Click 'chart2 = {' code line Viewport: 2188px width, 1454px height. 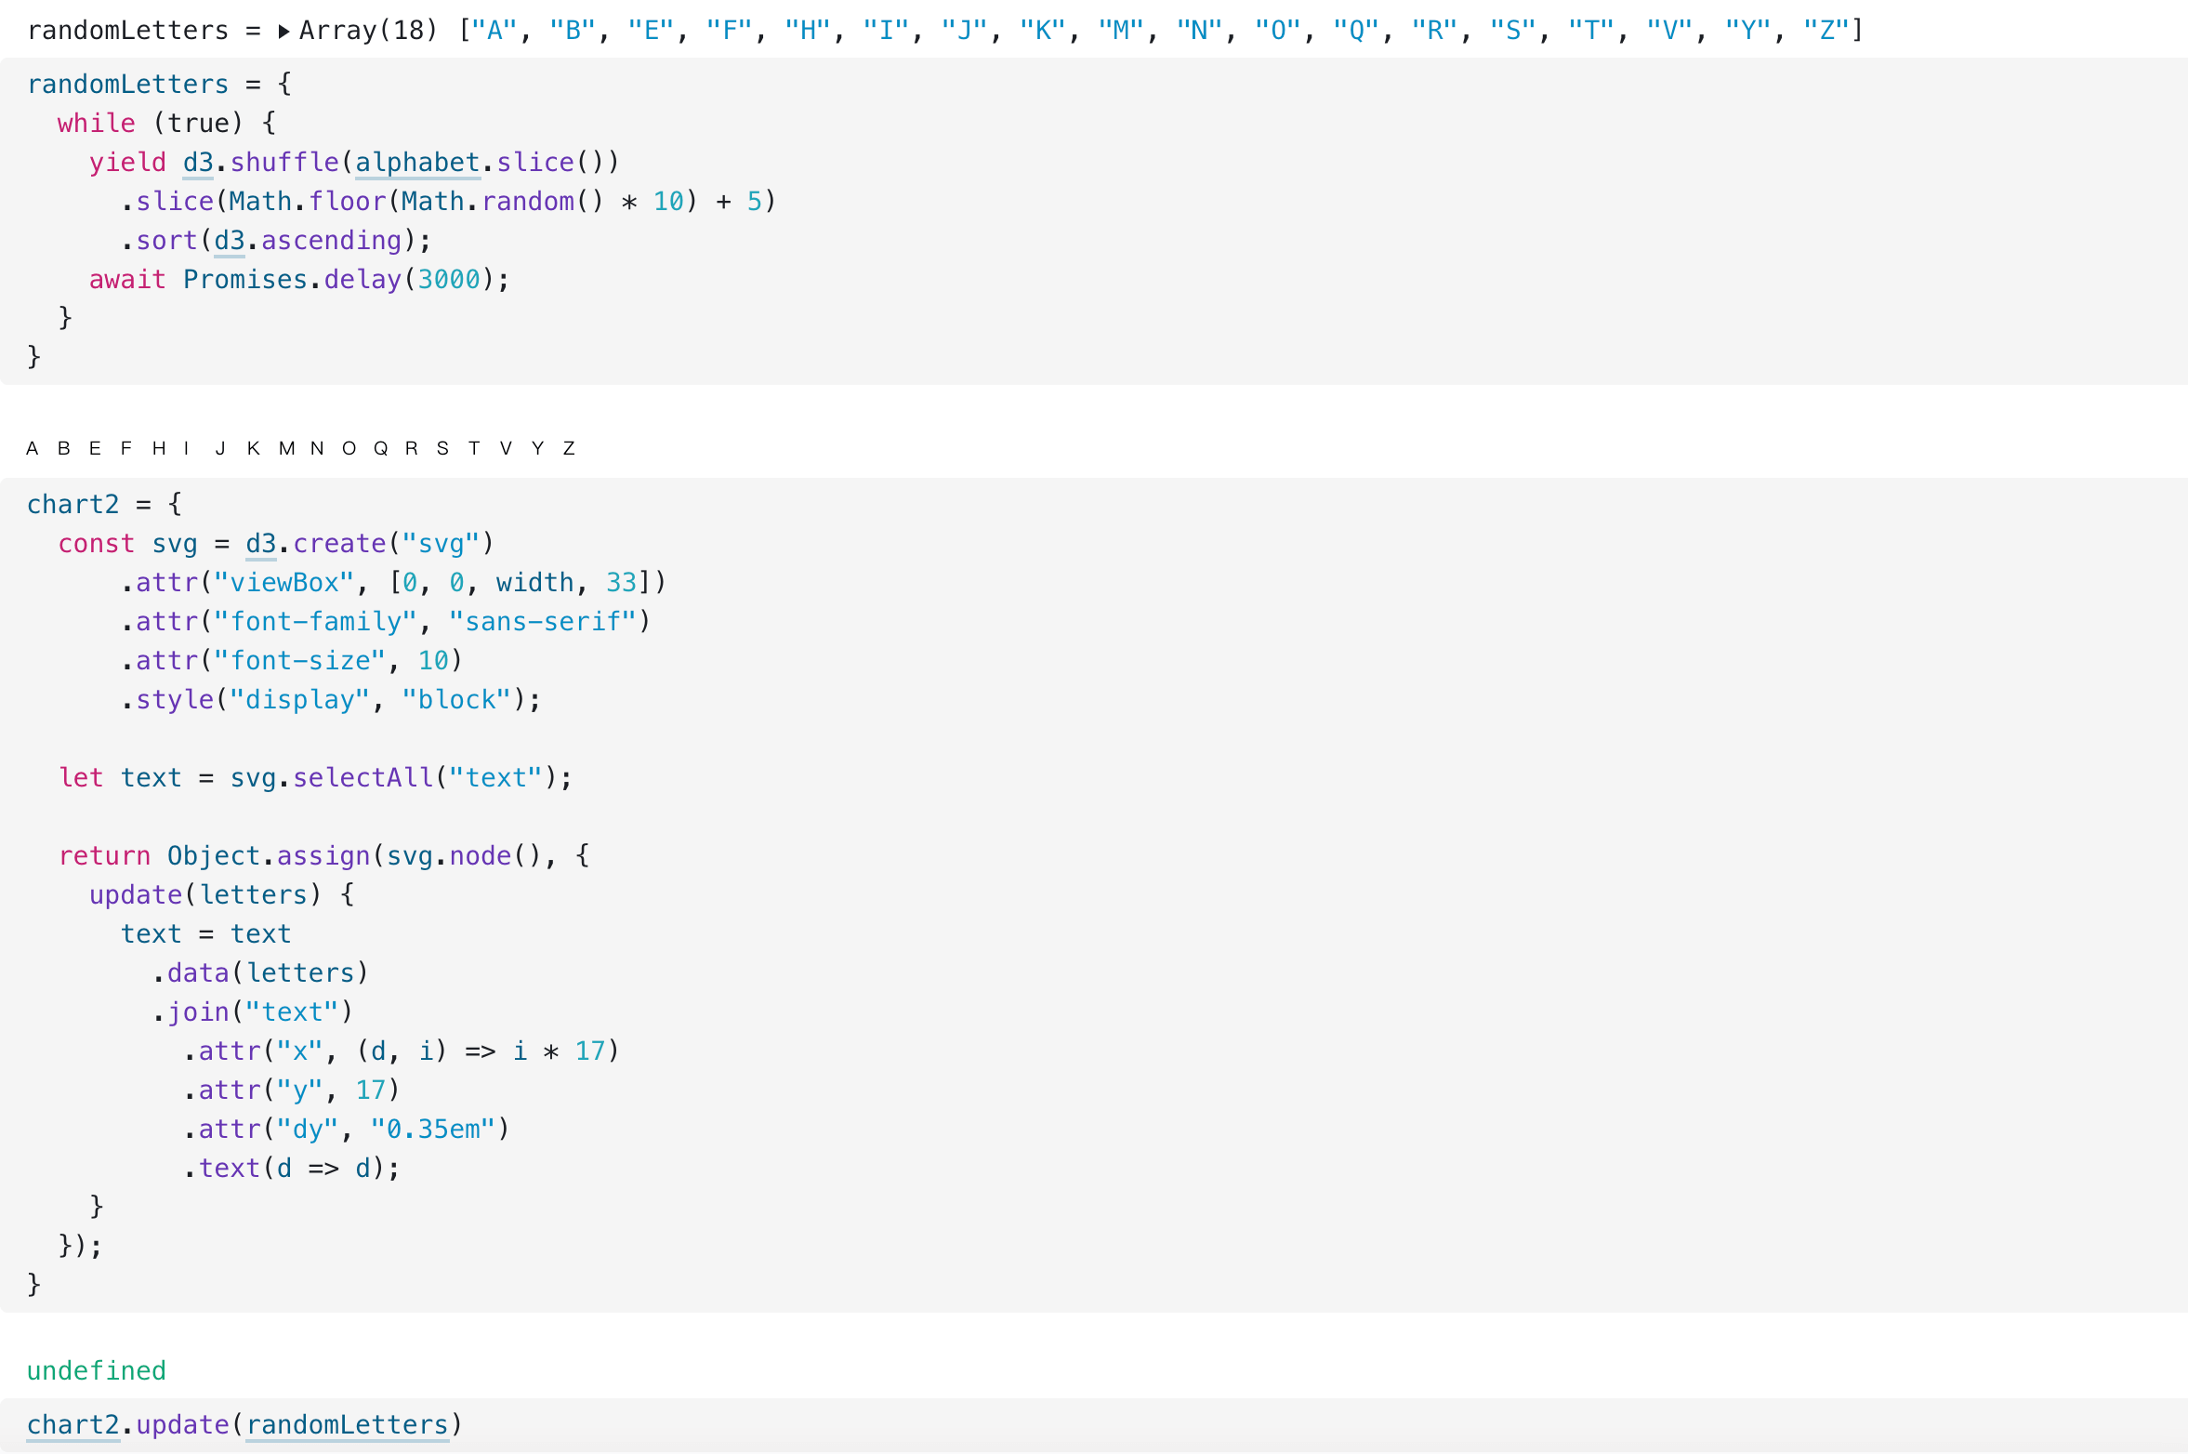point(105,505)
